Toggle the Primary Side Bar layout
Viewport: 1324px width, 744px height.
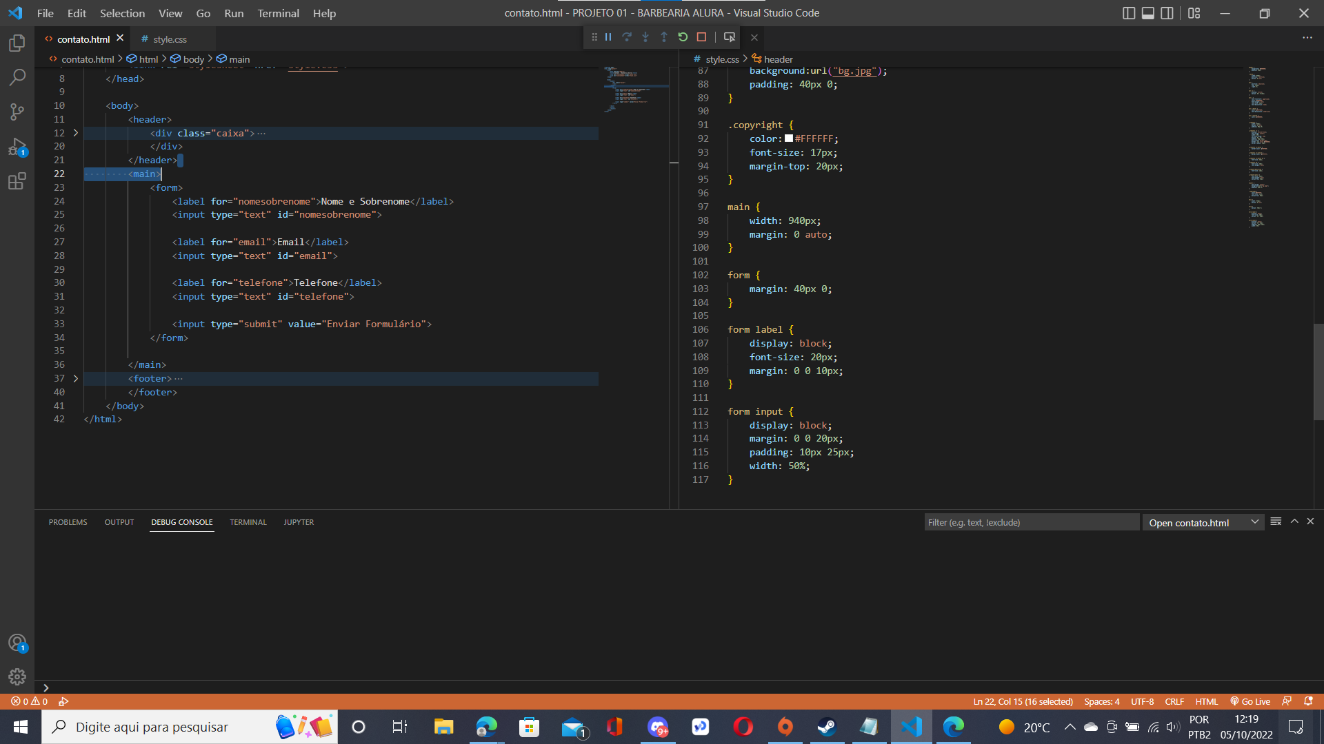click(1129, 13)
